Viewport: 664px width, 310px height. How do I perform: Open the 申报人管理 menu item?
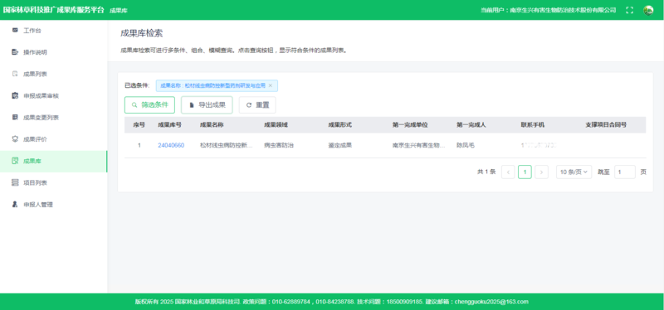click(x=53, y=204)
